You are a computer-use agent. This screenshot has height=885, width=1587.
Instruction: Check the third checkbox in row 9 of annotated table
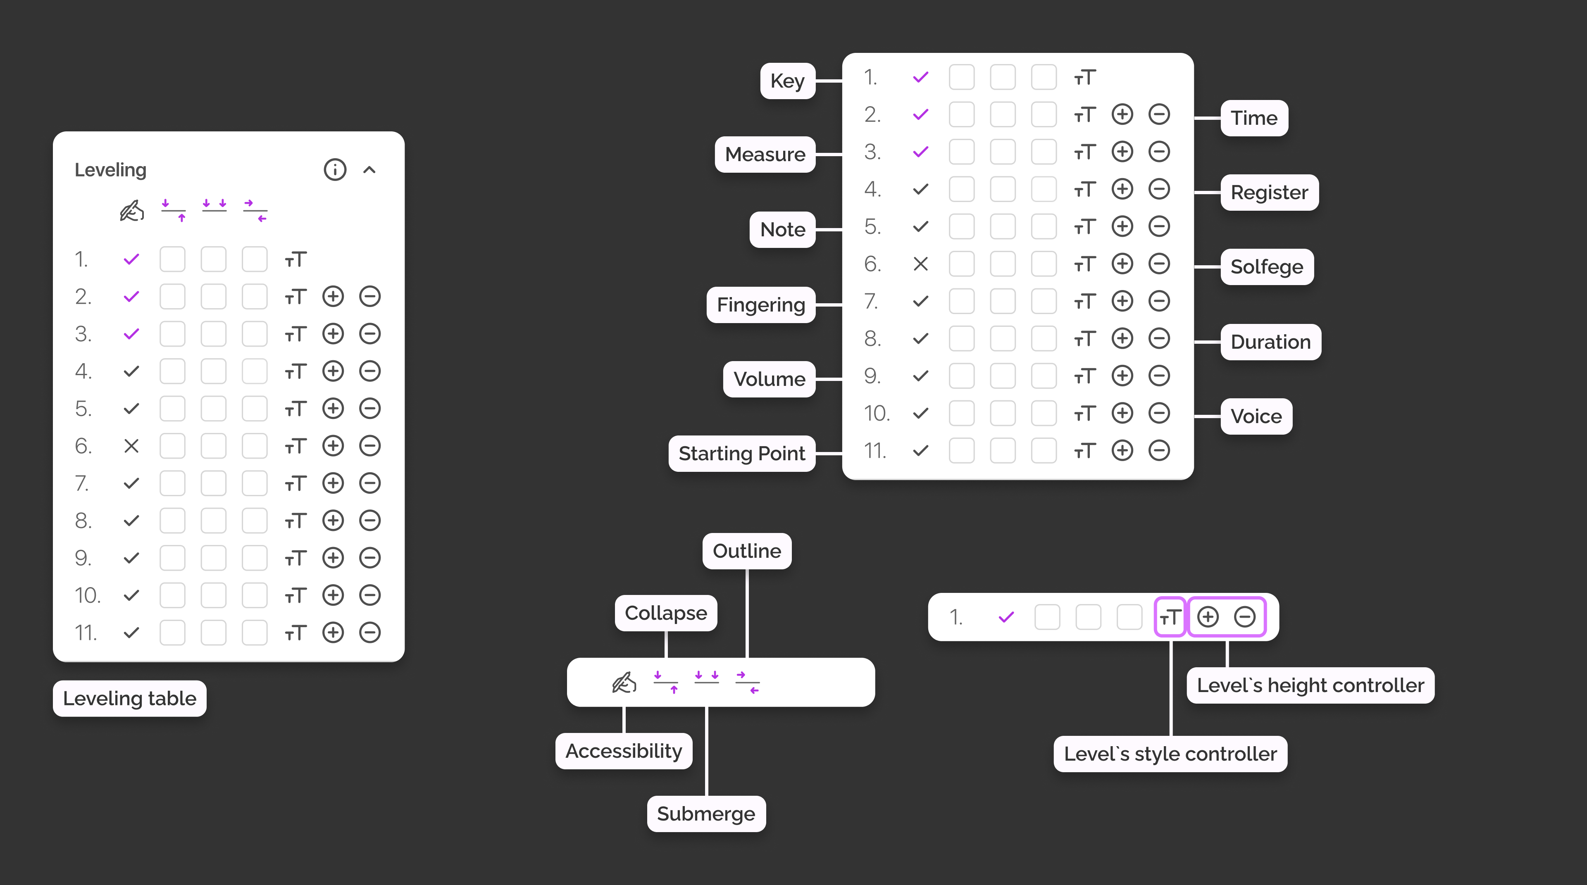(1044, 376)
